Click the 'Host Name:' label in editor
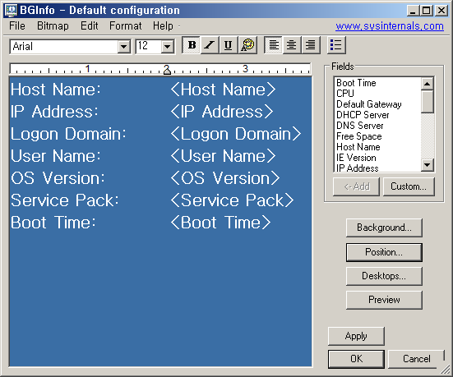This screenshot has width=453, height=377. pyautogui.click(x=56, y=90)
